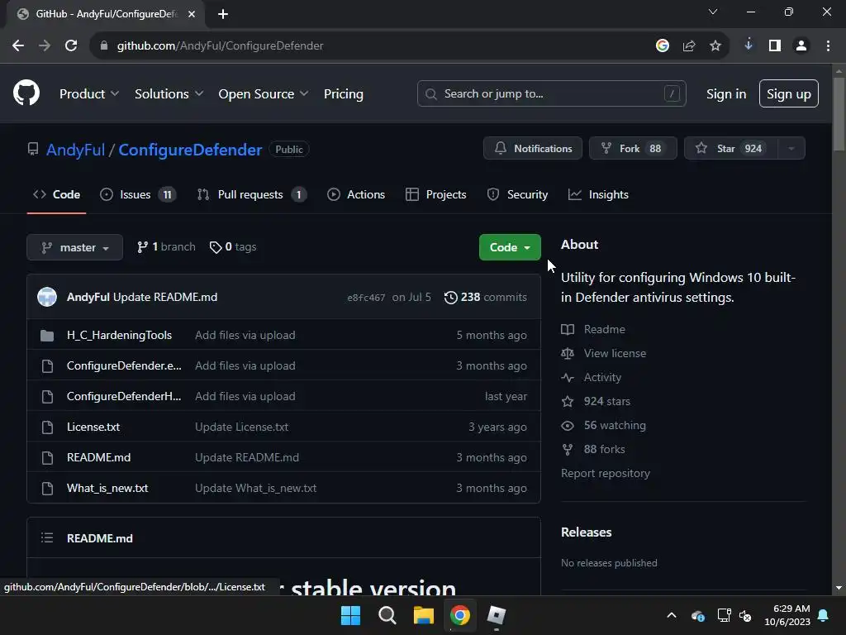Viewport: 846px width, 635px height.
Task: Switch to the Pull requests tab
Action: (251, 194)
